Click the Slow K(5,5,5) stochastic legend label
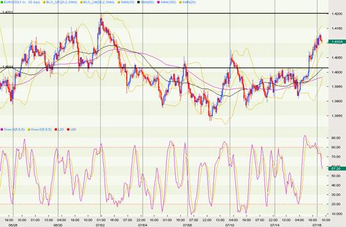Viewport: 346px width, 227px height. point(14,129)
